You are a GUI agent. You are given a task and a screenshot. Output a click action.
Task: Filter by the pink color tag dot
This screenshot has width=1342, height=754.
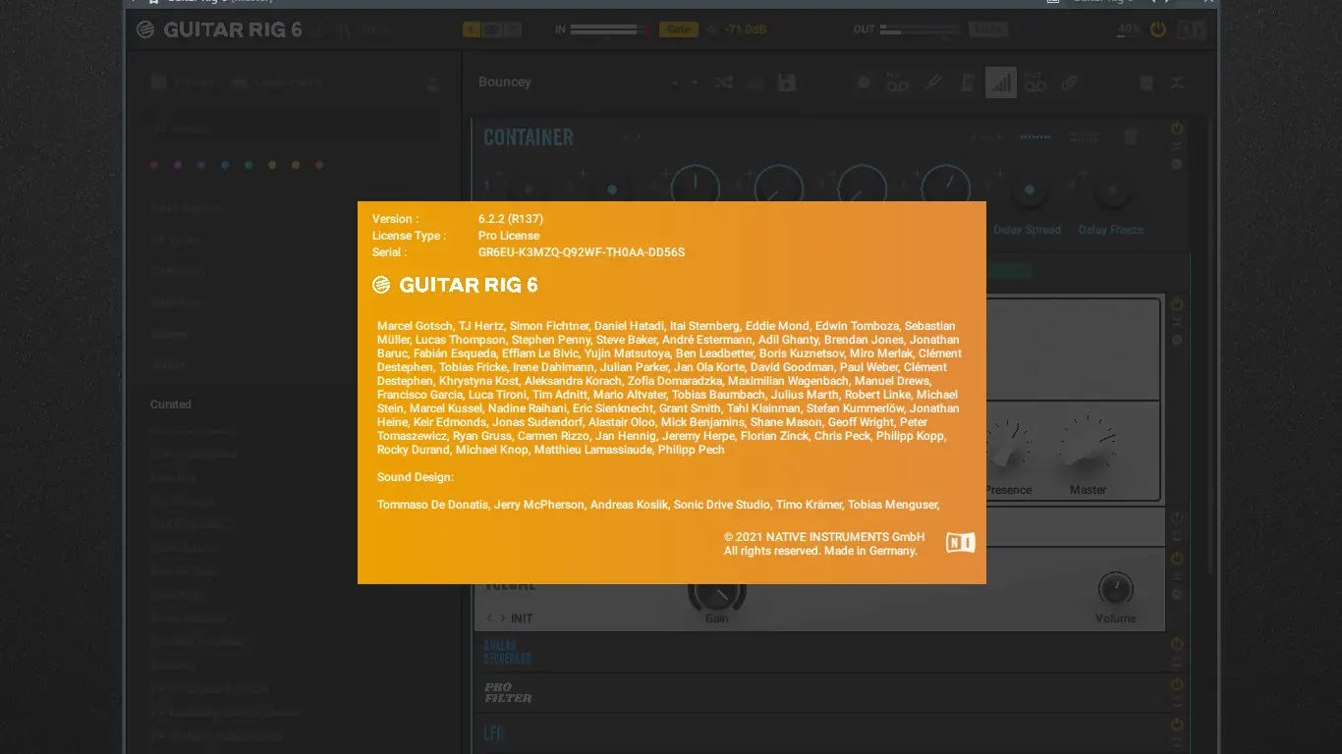tap(154, 165)
